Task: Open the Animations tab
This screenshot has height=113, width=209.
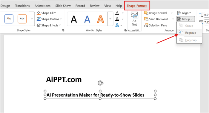Action: coord(42,6)
